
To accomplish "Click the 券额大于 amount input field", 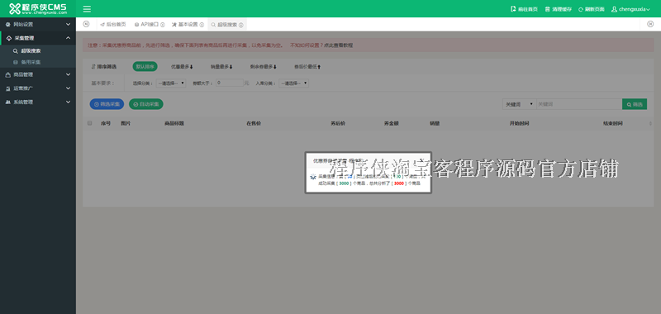I will click(x=230, y=83).
